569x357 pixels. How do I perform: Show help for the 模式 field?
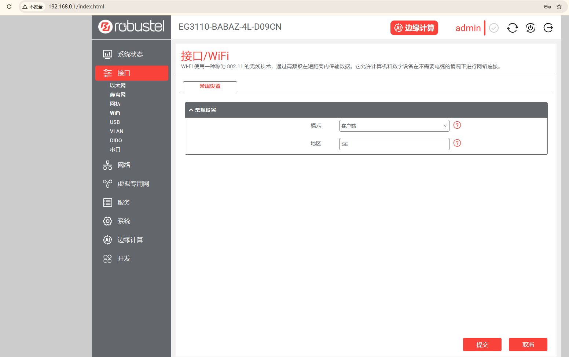pos(457,125)
